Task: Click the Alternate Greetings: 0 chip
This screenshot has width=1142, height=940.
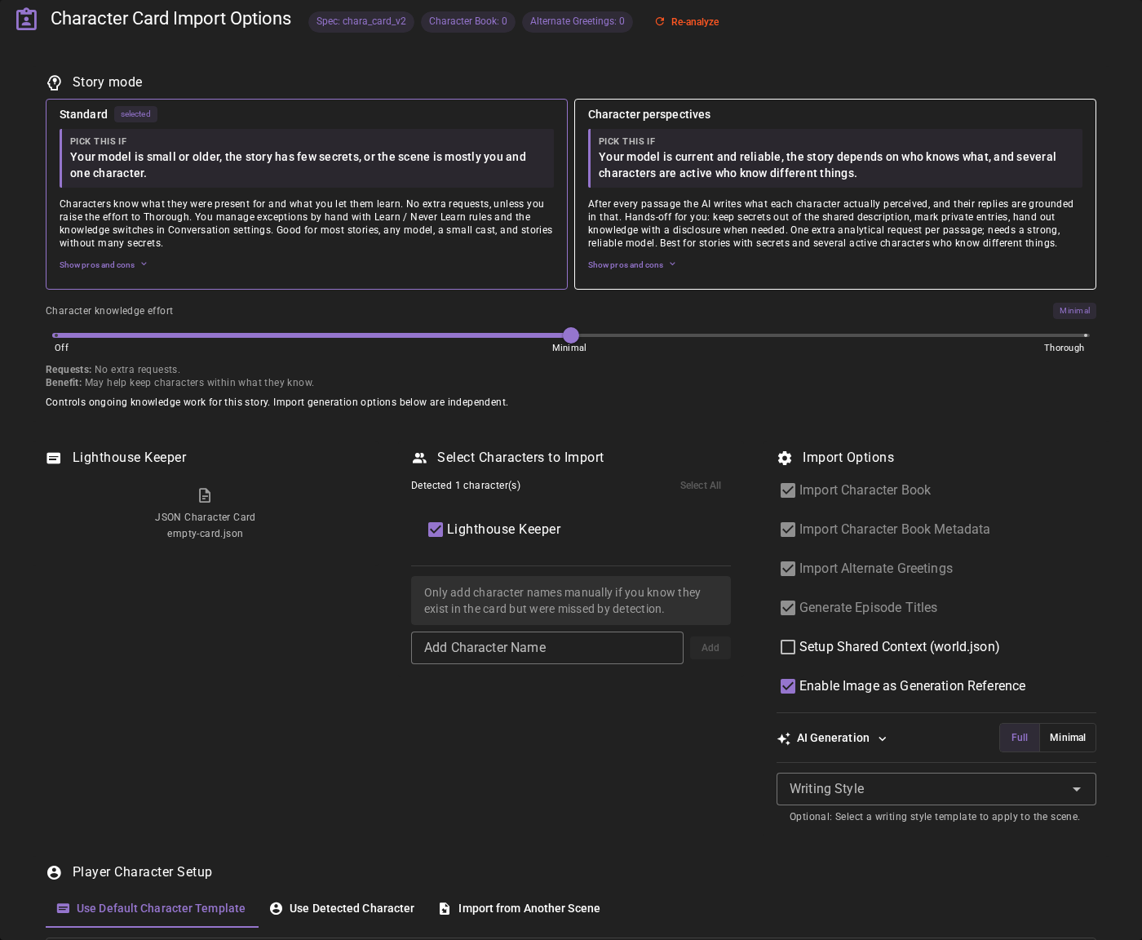Action: click(x=578, y=21)
